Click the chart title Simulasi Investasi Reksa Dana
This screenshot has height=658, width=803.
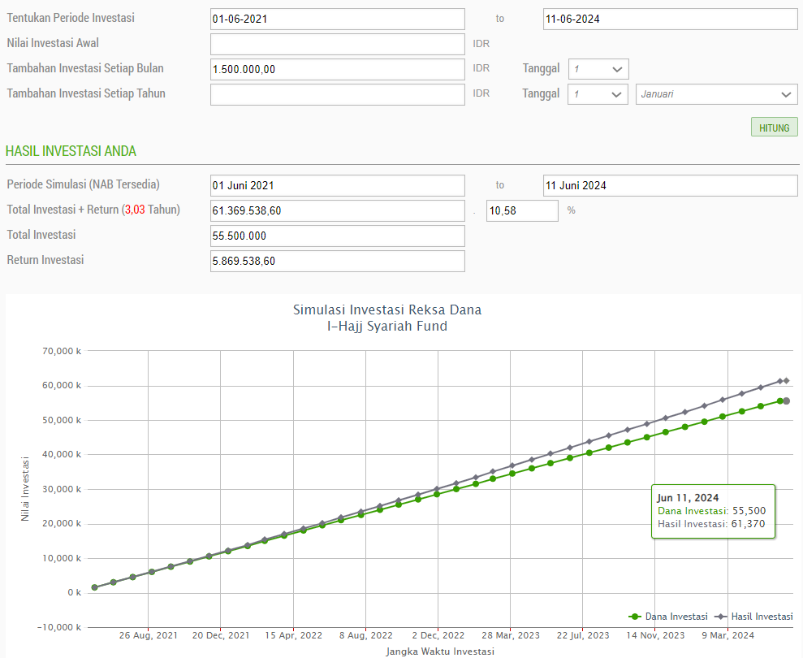387,310
